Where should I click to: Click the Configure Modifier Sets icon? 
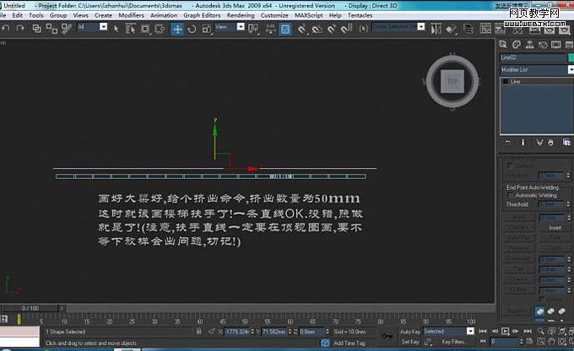(x=566, y=143)
